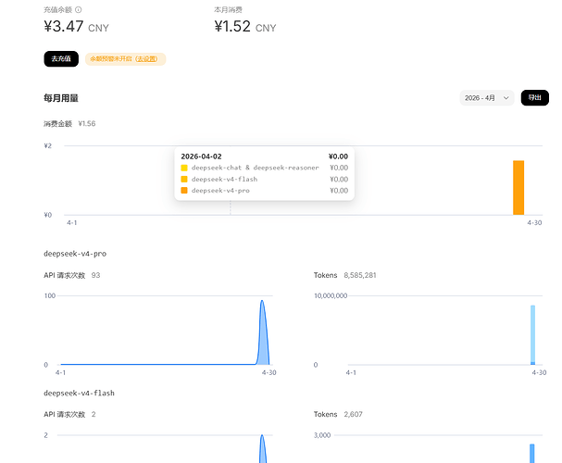Click the blue token bar in deepseek-v4-flash chart
This screenshot has width=562, height=463.
pyautogui.click(x=531, y=454)
